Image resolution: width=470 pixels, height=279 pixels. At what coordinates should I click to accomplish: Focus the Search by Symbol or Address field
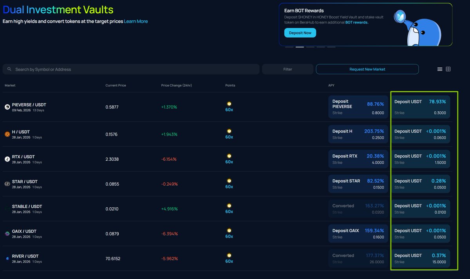point(133,69)
